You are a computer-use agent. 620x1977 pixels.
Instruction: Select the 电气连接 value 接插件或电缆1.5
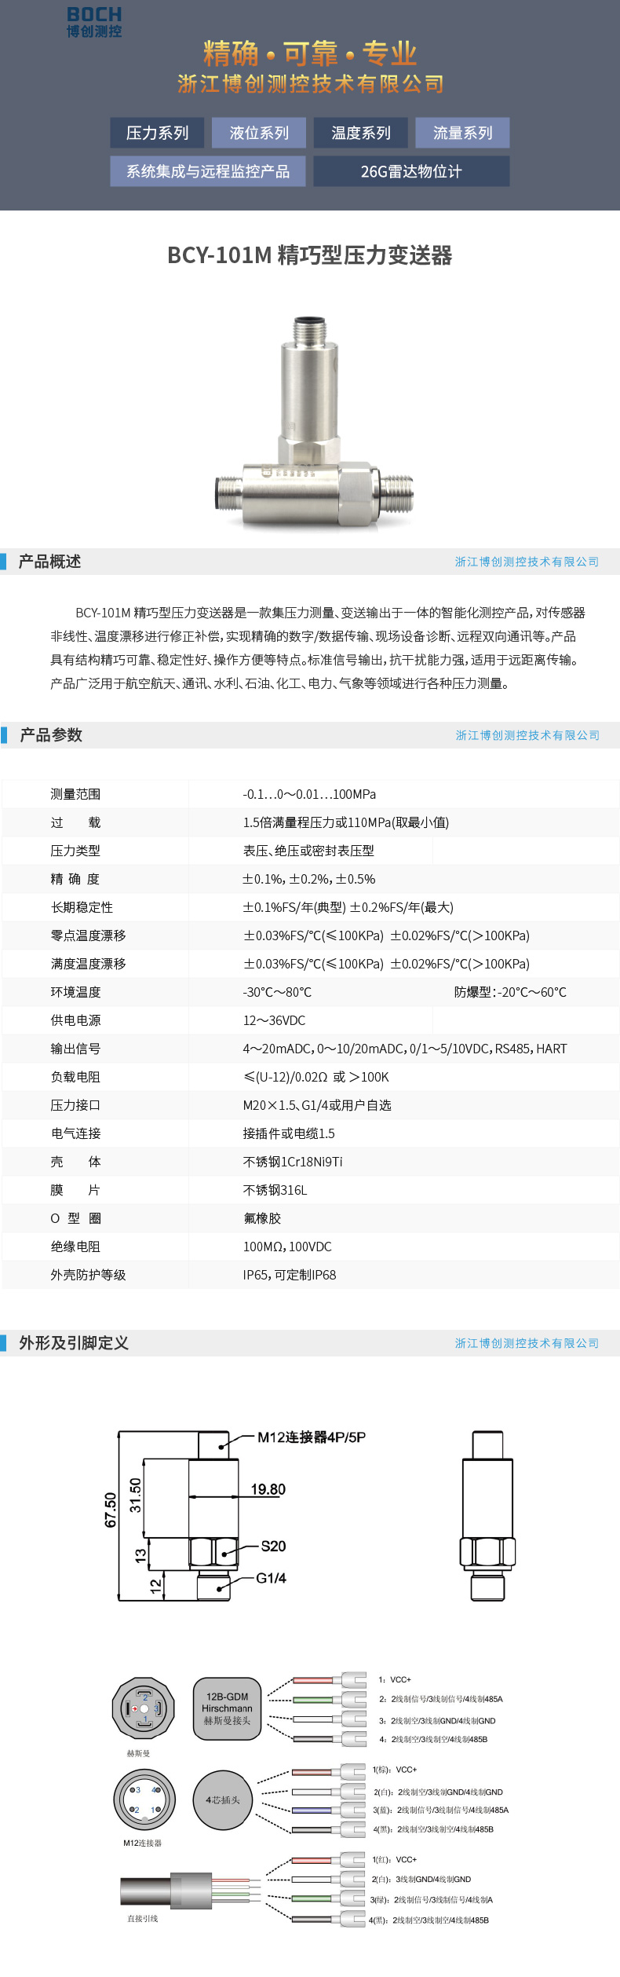point(289,1133)
